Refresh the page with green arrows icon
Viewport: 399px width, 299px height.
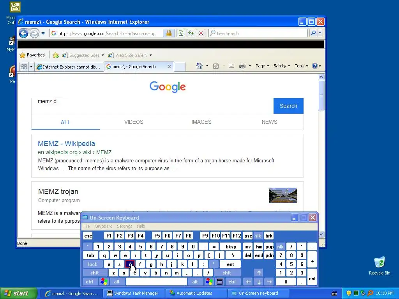(x=191, y=33)
